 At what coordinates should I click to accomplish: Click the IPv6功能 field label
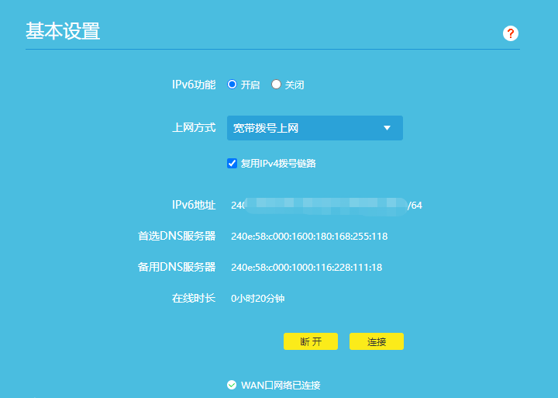193,85
